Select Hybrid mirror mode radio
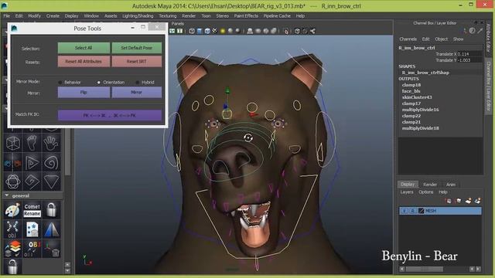The width and height of the screenshot is (495, 278). (x=138, y=83)
